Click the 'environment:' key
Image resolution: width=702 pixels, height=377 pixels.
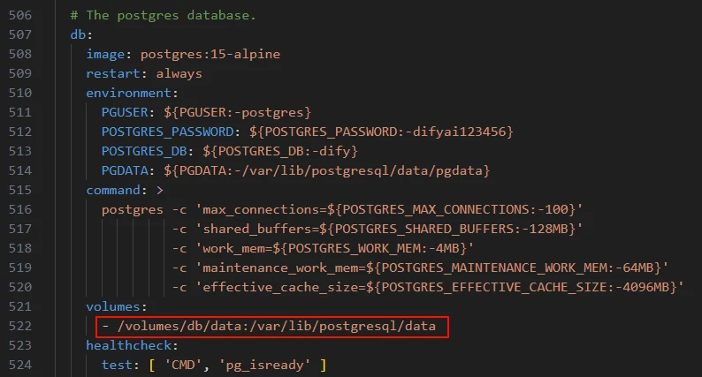pos(132,93)
